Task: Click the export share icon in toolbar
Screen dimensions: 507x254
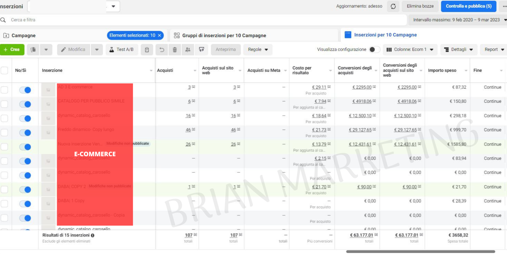Action: (201, 50)
